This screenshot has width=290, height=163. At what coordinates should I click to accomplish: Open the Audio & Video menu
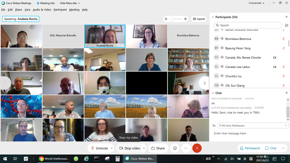pos(42,10)
